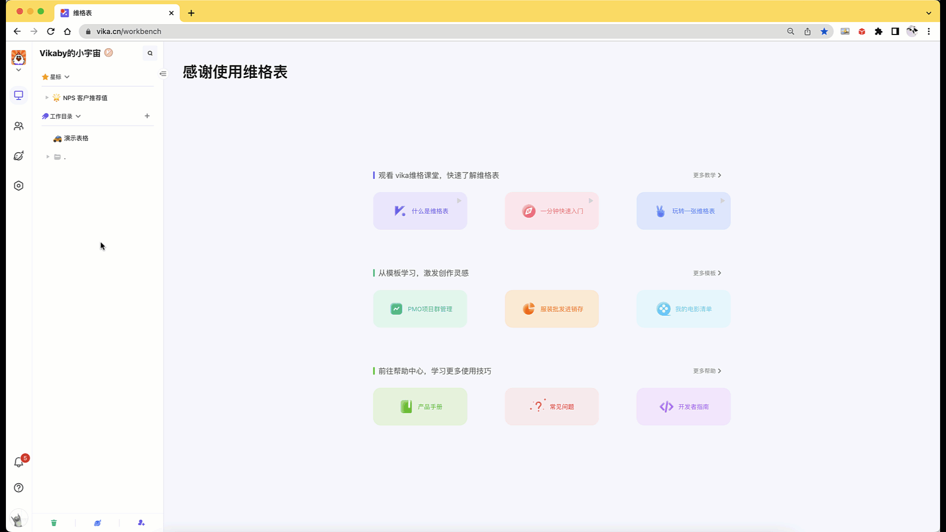Image resolution: width=946 pixels, height=532 pixels.
Task: Click the Vikaby space logo avatar
Action: pyautogui.click(x=19, y=58)
